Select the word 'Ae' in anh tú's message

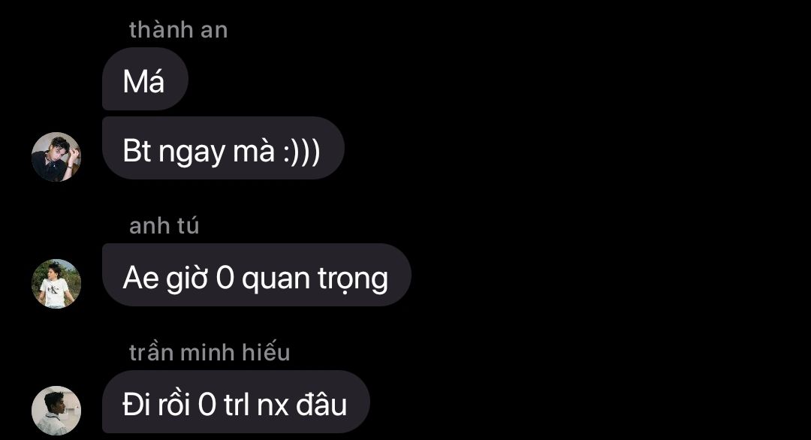(140, 278)
